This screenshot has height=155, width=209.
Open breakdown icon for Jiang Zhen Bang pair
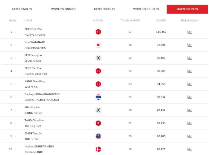coord(190,84)
